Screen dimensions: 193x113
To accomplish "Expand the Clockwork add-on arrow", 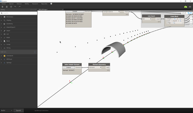I will tap(1, 56).
